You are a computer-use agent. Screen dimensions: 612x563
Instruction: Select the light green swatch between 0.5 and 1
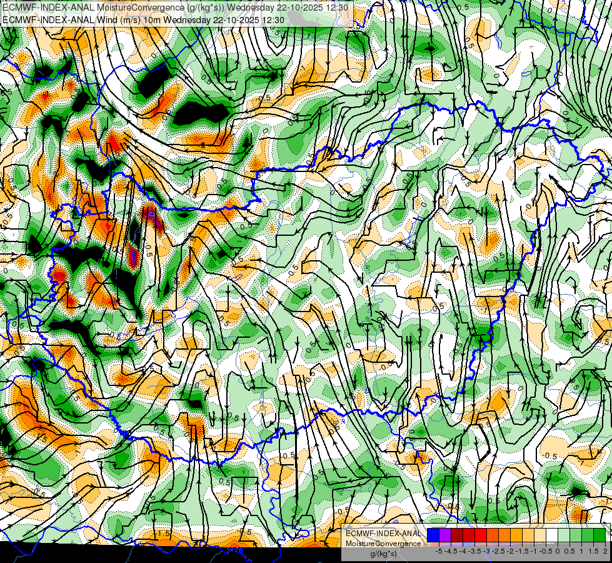coord(576,535)
